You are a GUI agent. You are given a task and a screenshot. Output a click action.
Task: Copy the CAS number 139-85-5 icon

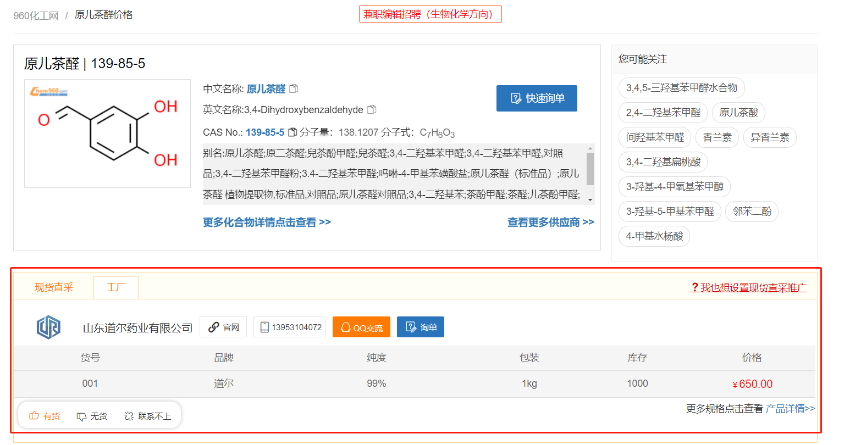[x=292, y=132]
